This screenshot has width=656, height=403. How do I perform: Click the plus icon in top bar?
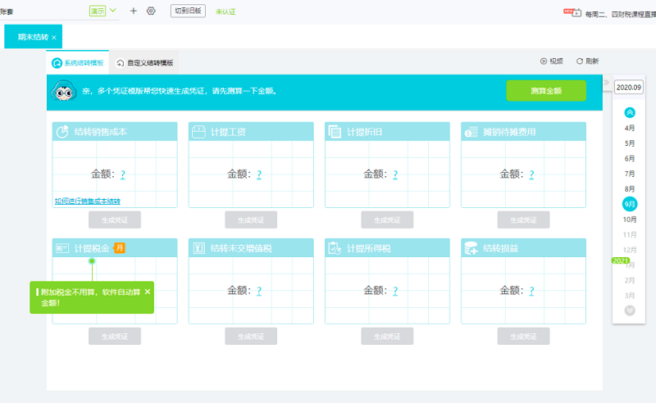[x=133, y=11]
